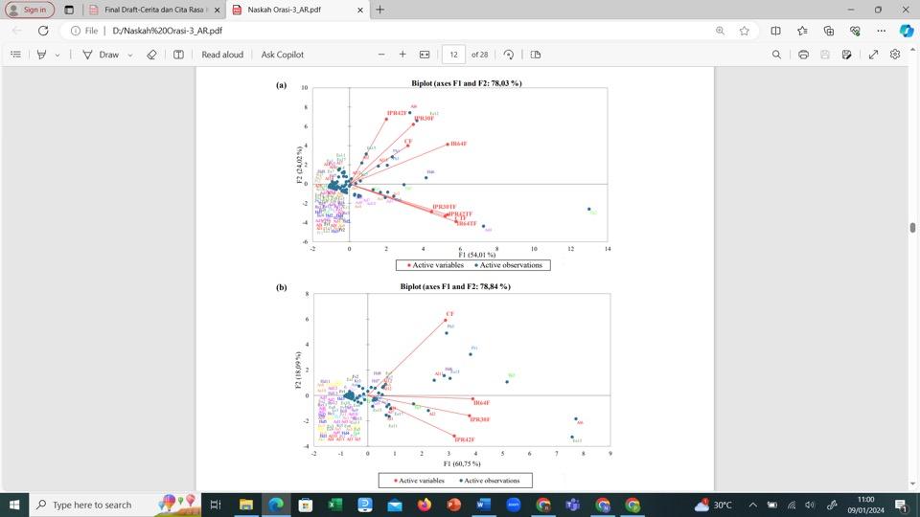This screenshot has width=920, height=517.
Task: Zoom in the PDF page
Action: click(x=402, y=55)
